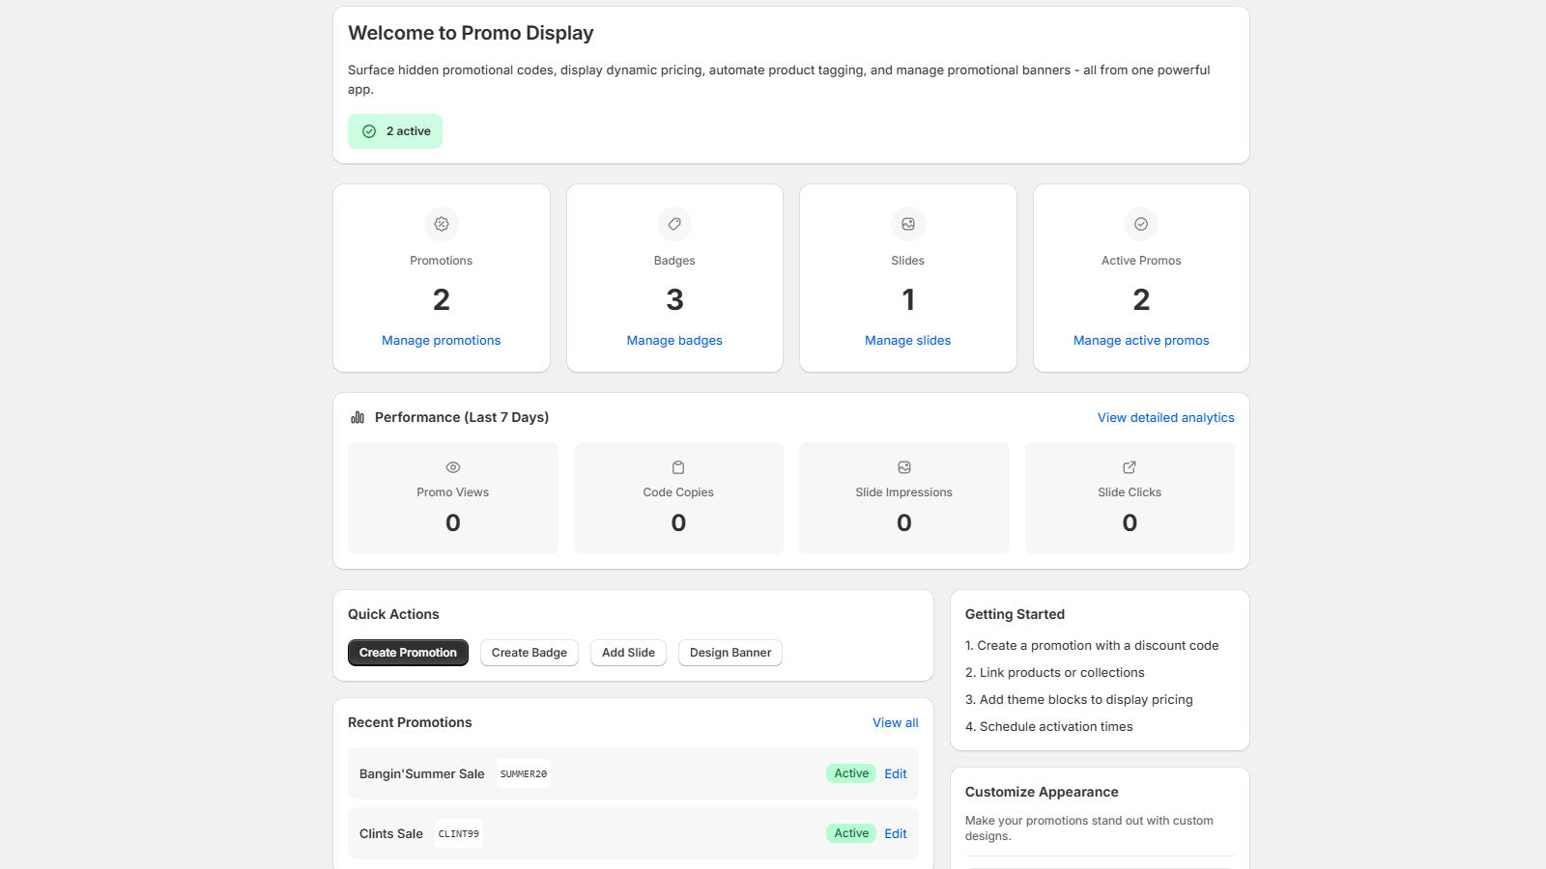Image resolution: width=1546 pixels, height=869 pixels.
Task: Click the Active Promos checkmark icon
Action: (x=1141, y=224)
